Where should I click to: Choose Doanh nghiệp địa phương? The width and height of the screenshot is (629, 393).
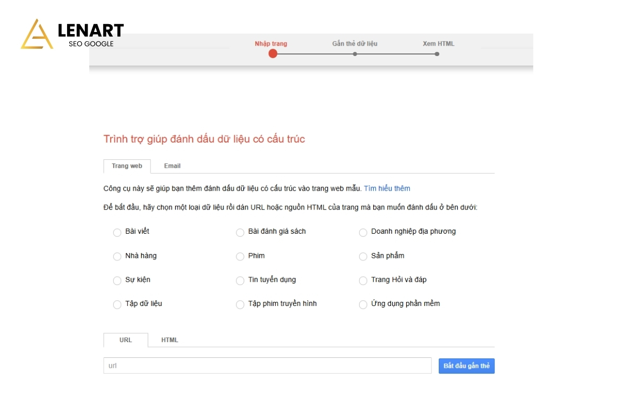pyautogui.click(x=363, y=232)
